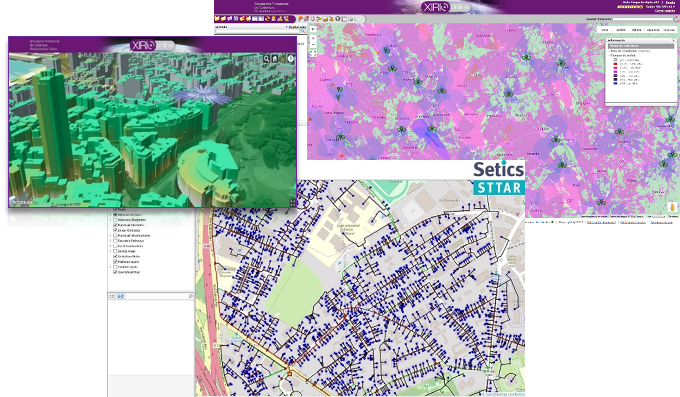Click the pink folder icon in XIRIO toolbar
The height and width of the screenshot is (397, 680).
(230, 19)
